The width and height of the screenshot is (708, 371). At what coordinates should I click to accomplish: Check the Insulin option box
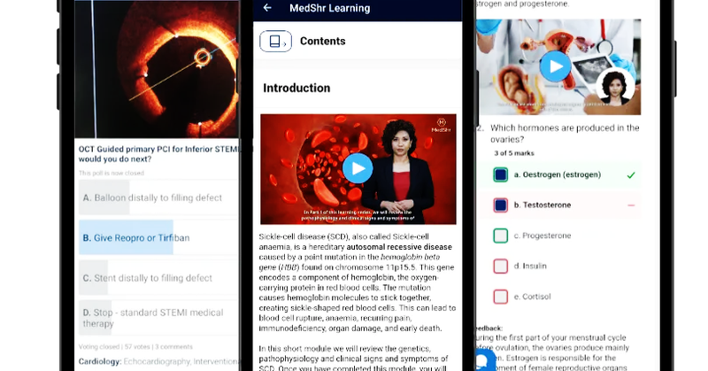(500, 267)
